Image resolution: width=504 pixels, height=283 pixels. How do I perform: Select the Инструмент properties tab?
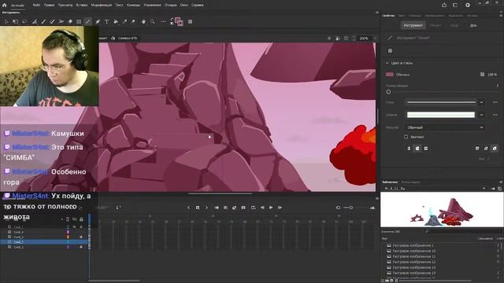pos(413,25)
